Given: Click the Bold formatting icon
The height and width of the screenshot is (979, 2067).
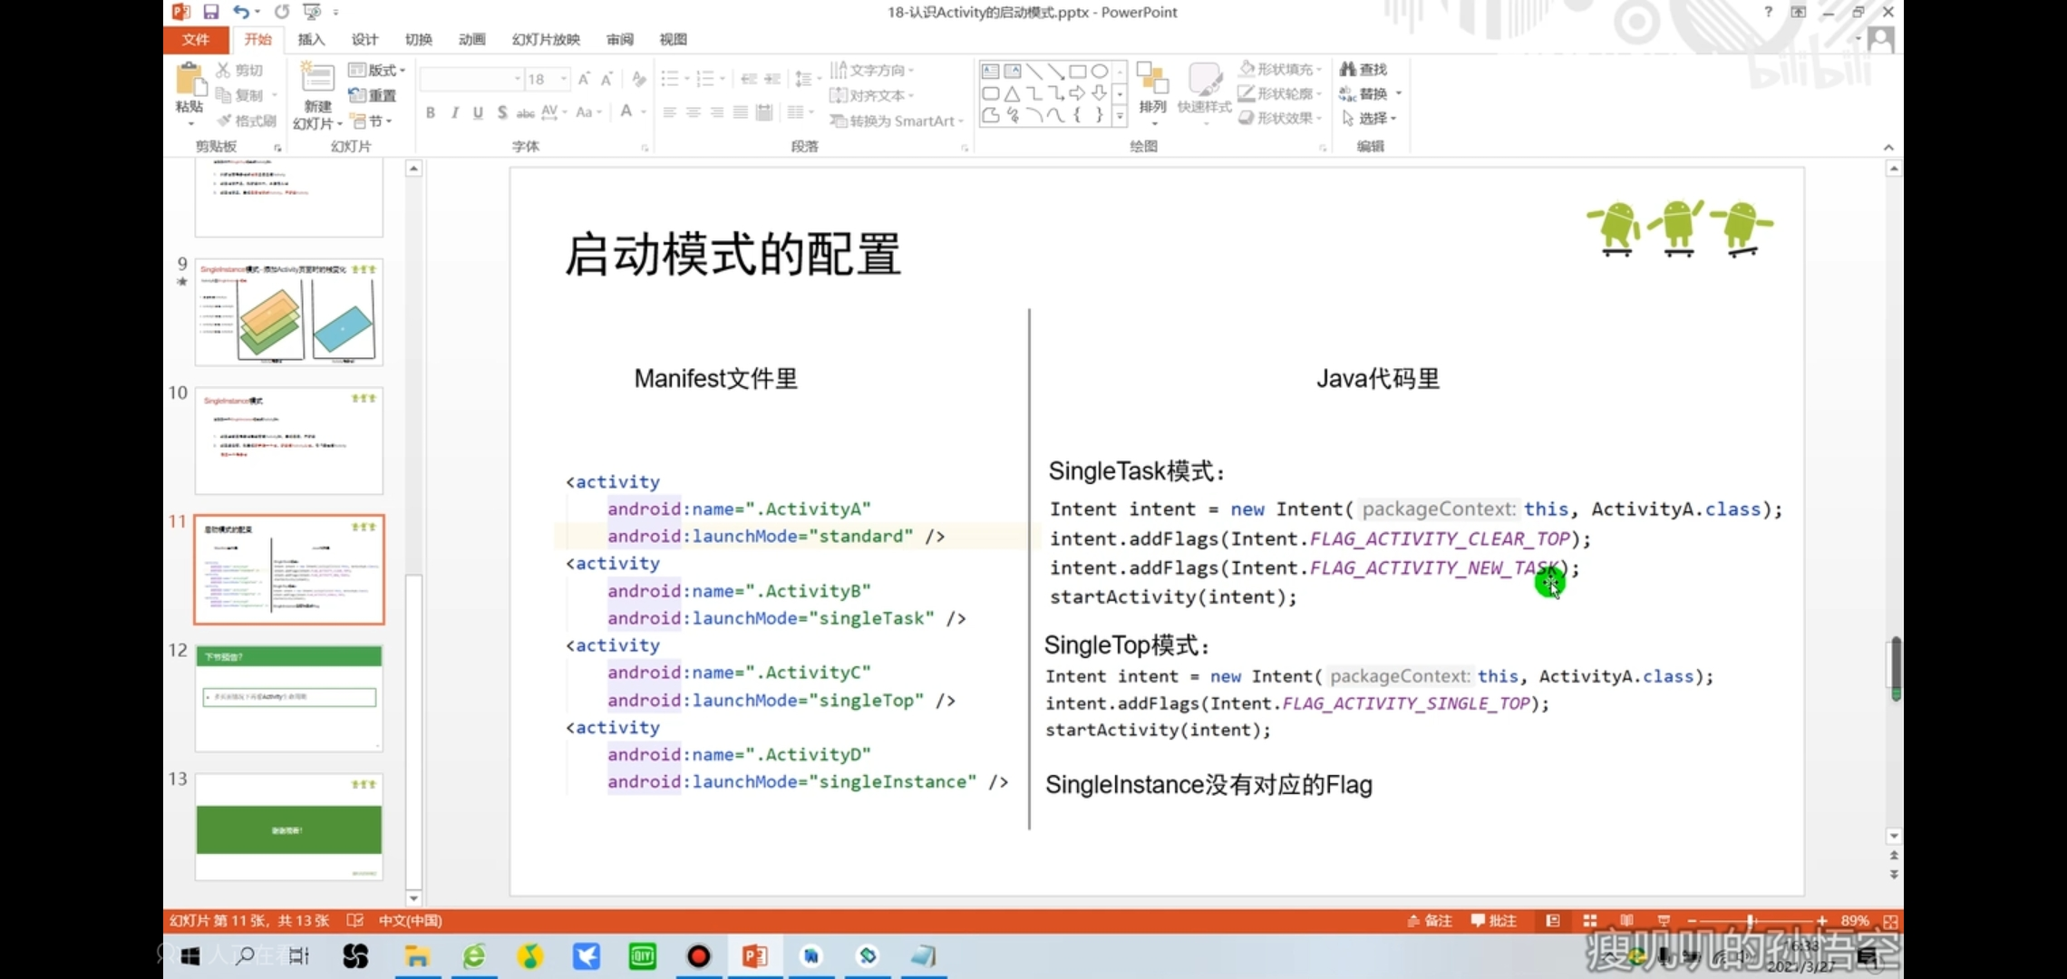Looking at the screenshot, I should click(431, 112).
